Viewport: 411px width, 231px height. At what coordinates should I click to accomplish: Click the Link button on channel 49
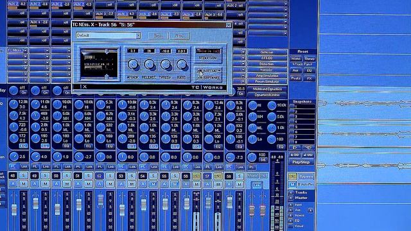coord(46,166)
